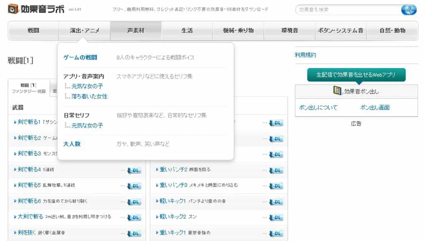Click the search globe icon button

click(x=408, y=10)
